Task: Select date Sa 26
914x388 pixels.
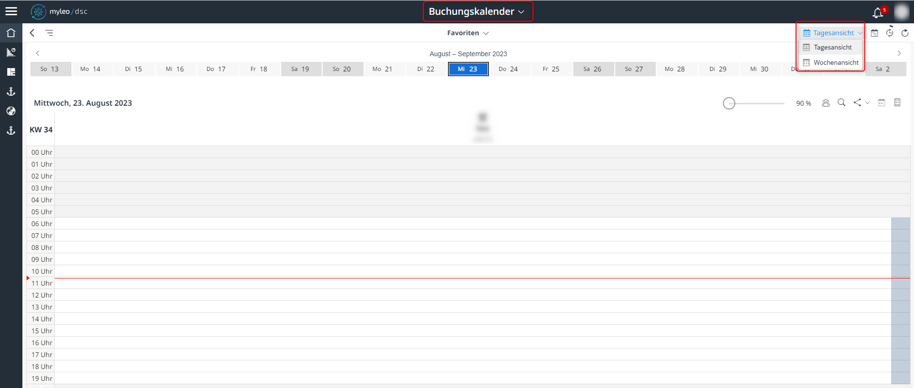Action: click(x=593, y=69)
